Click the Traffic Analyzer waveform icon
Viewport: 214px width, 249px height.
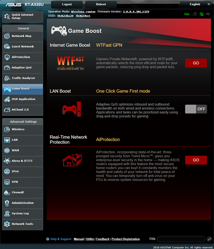click(x=7, y=78)
